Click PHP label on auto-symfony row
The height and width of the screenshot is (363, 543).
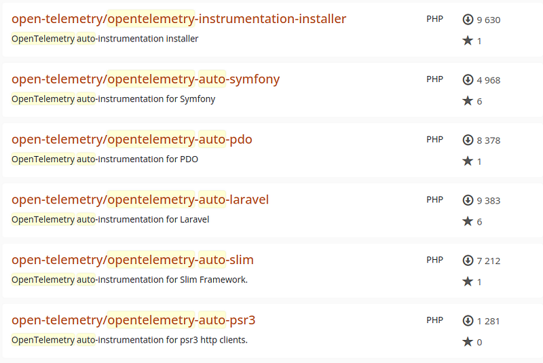[434, 79]
